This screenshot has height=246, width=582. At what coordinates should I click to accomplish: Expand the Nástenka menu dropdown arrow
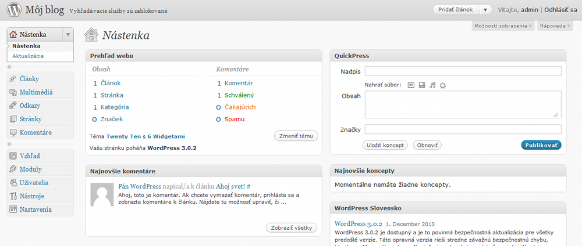pos(68,35)
